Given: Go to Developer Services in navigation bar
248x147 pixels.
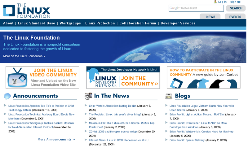Looking at the screenshot, I should pos(178,23).
